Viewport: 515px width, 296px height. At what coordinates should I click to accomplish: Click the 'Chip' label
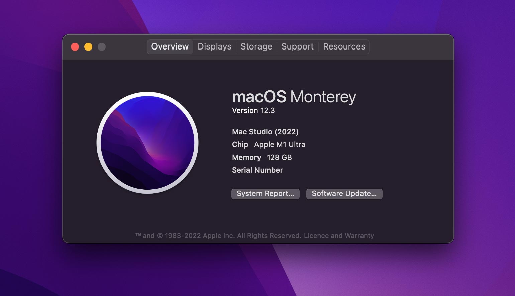[x=240, y=144]
